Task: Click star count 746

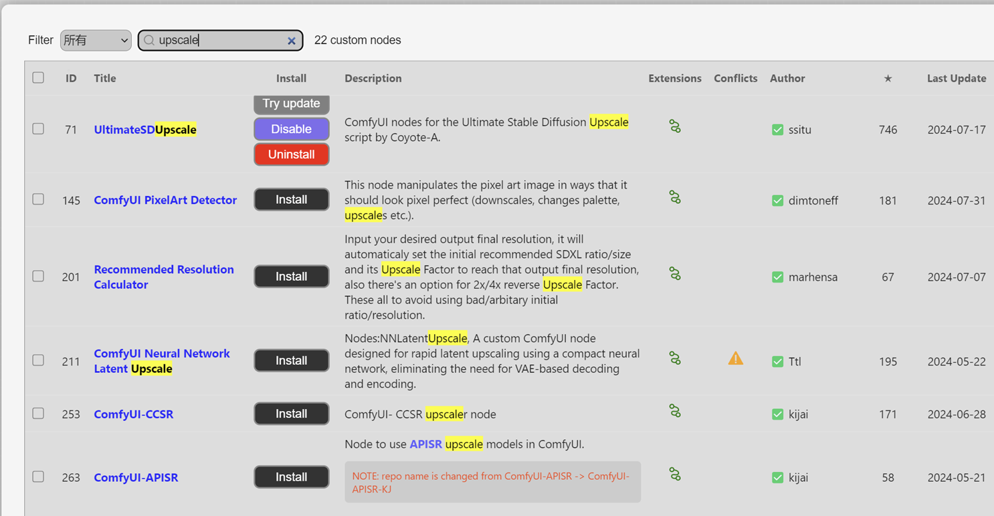Action: point(888,130)
